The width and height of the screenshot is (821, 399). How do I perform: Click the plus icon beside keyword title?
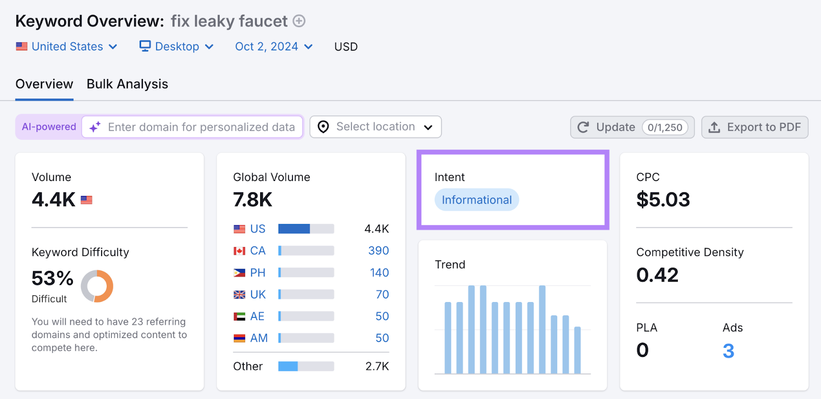299,21
